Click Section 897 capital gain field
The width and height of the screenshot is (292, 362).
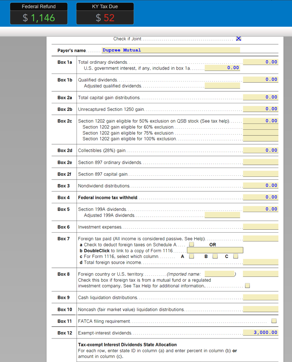click(260, 174)
